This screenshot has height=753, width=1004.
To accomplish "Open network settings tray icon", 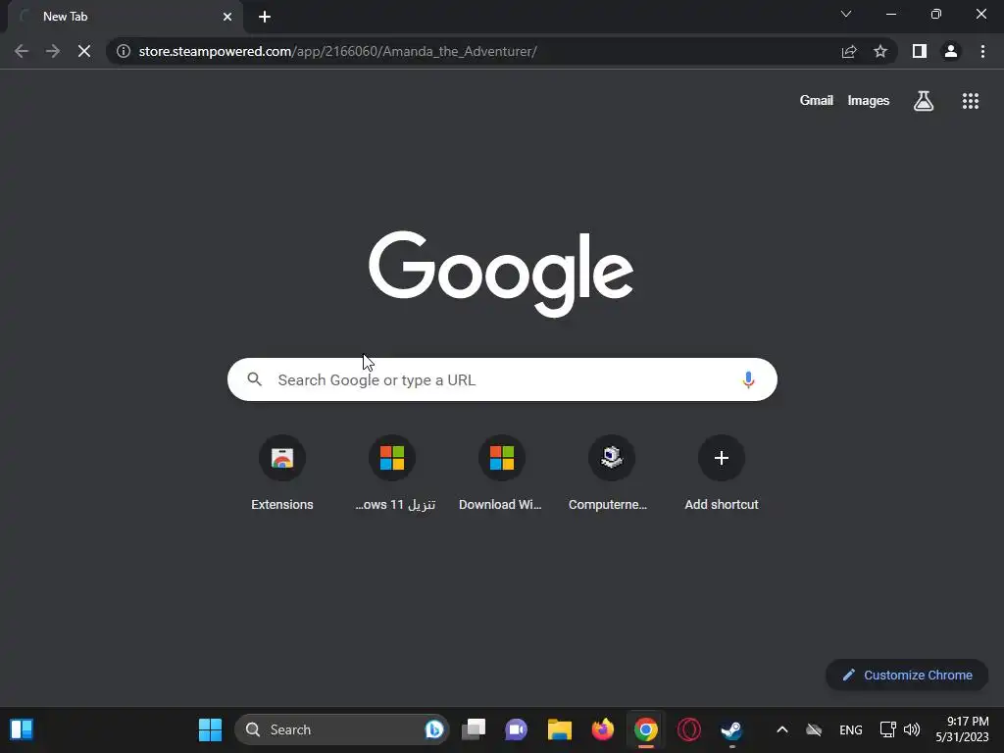I will tap(887, 729).
